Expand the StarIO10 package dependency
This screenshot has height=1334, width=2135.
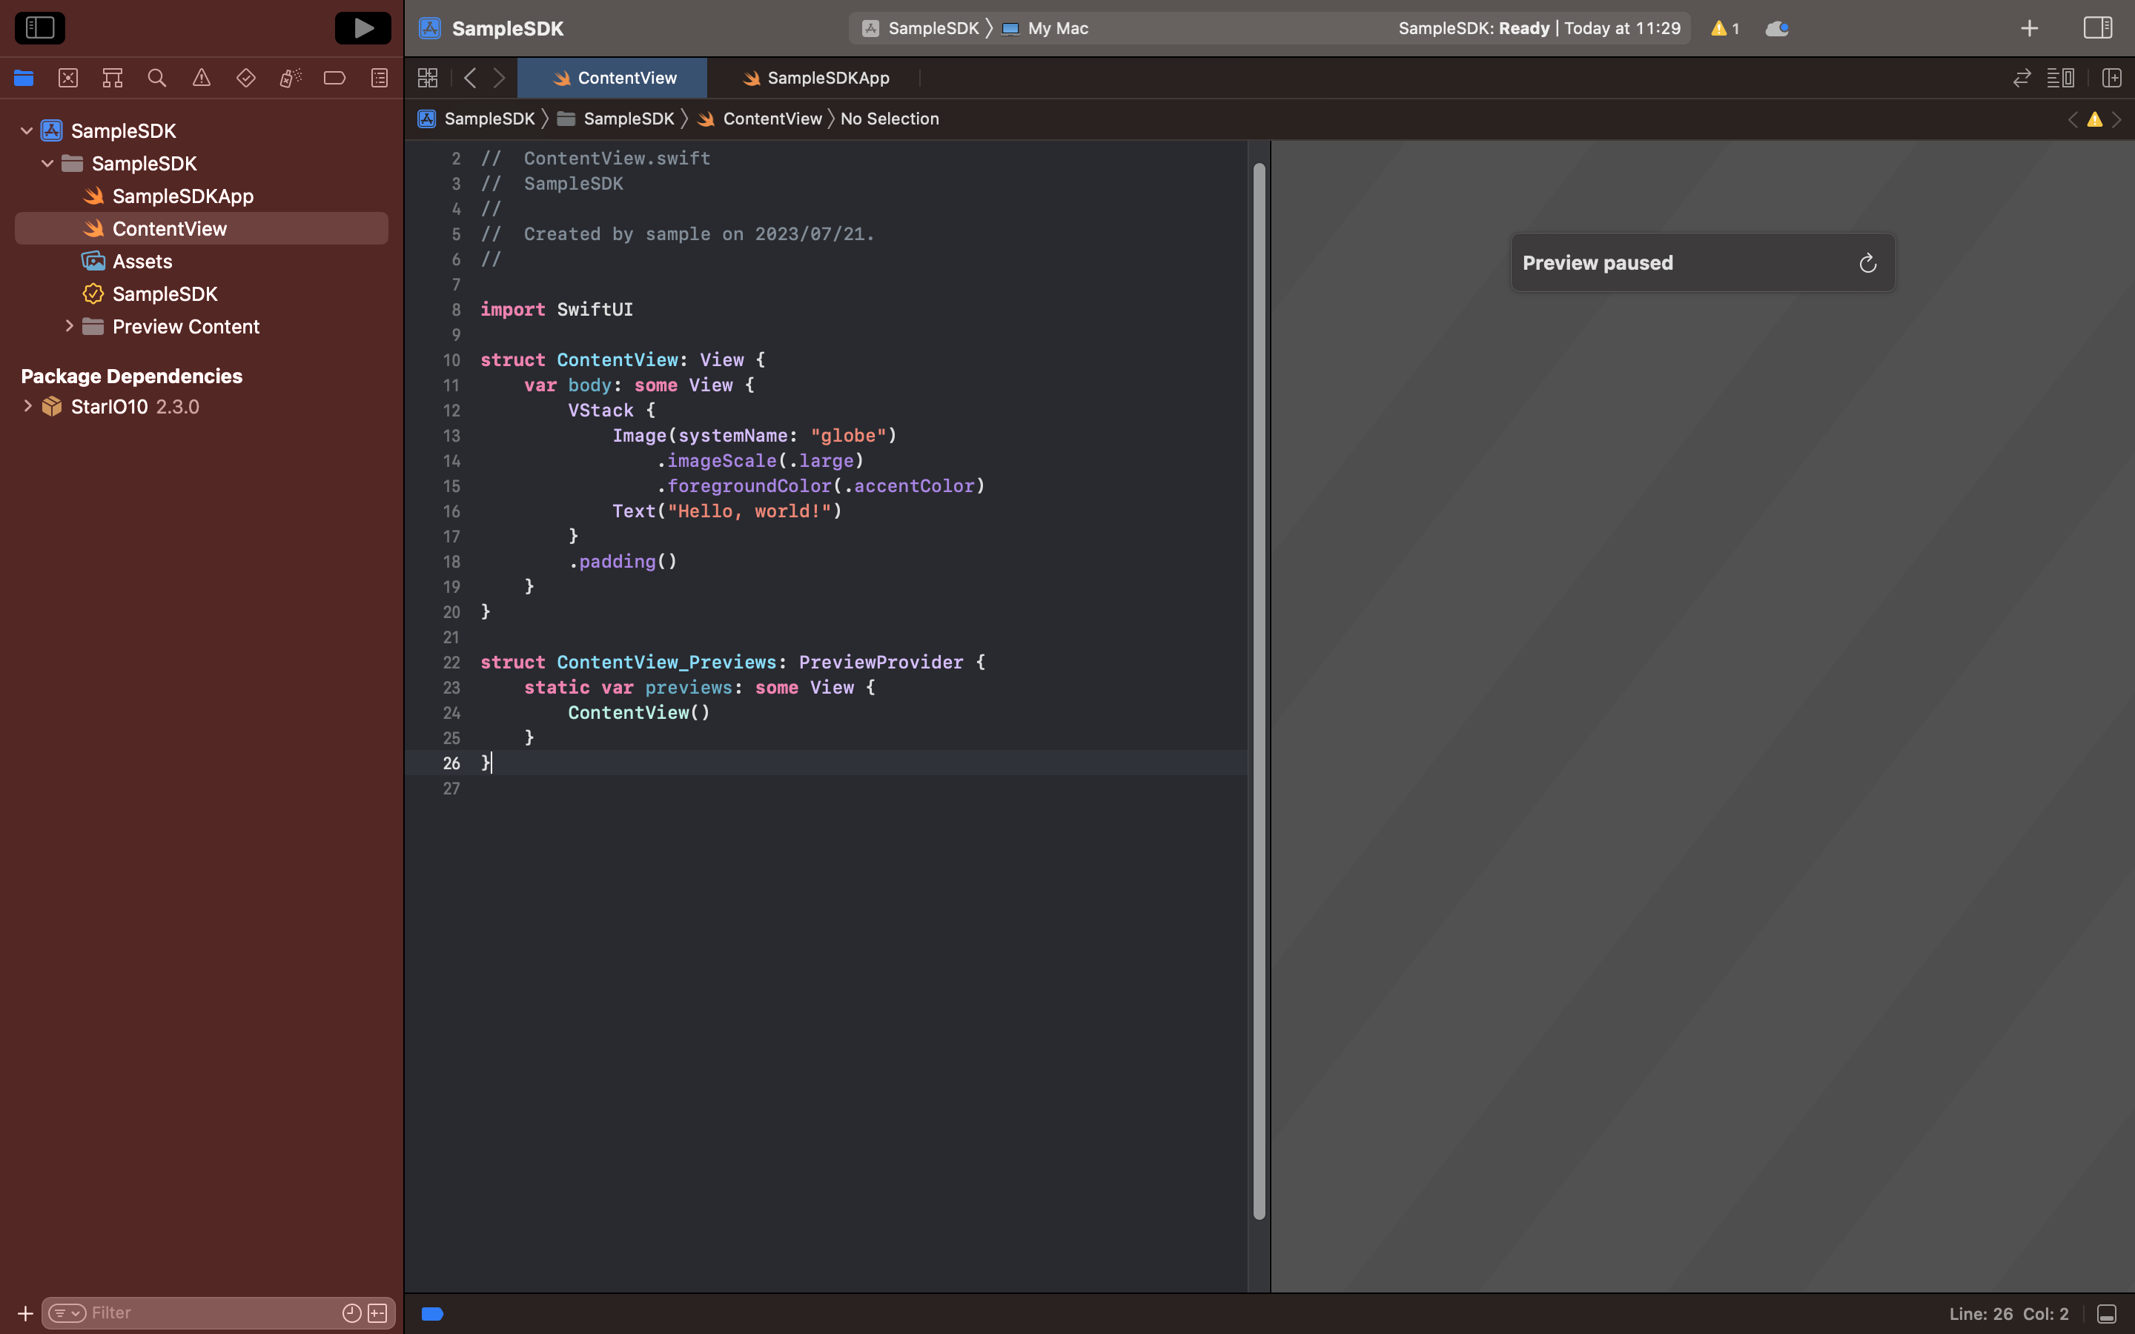[x=27, y=407]
